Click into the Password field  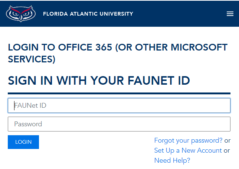tap(119, 124)
